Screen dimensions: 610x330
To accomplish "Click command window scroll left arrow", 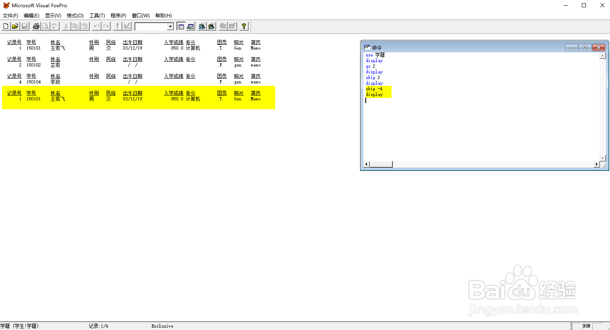I will coord(366,164).
